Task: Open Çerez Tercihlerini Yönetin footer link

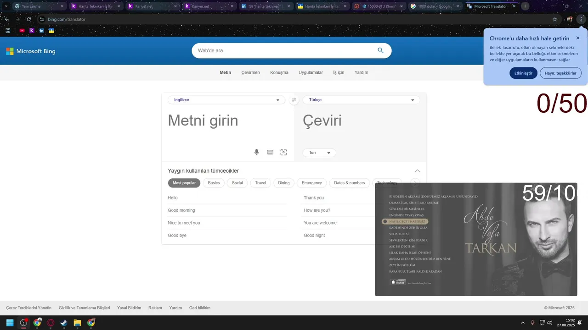Action: pyautogui.click(x=29, y=308)
